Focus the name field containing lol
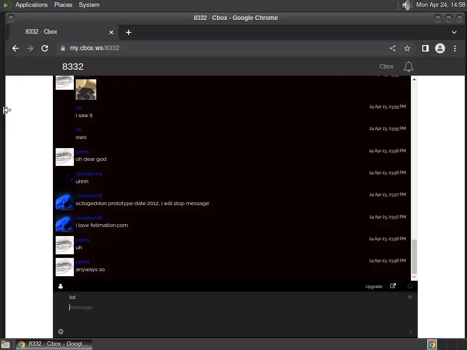Image resolution: width=467 pixels, height=350 pixels. coord(235,297)
